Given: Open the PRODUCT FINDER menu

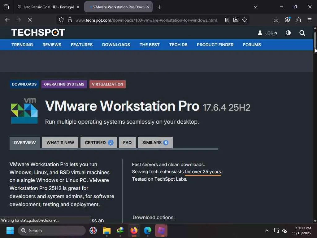Looking at the screenshot, I should (x=215, y=45).
